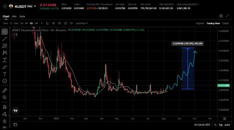Viewport: 234px width, 130px height.
Task: Select the 1H time interval
Action: pos(22,24)
